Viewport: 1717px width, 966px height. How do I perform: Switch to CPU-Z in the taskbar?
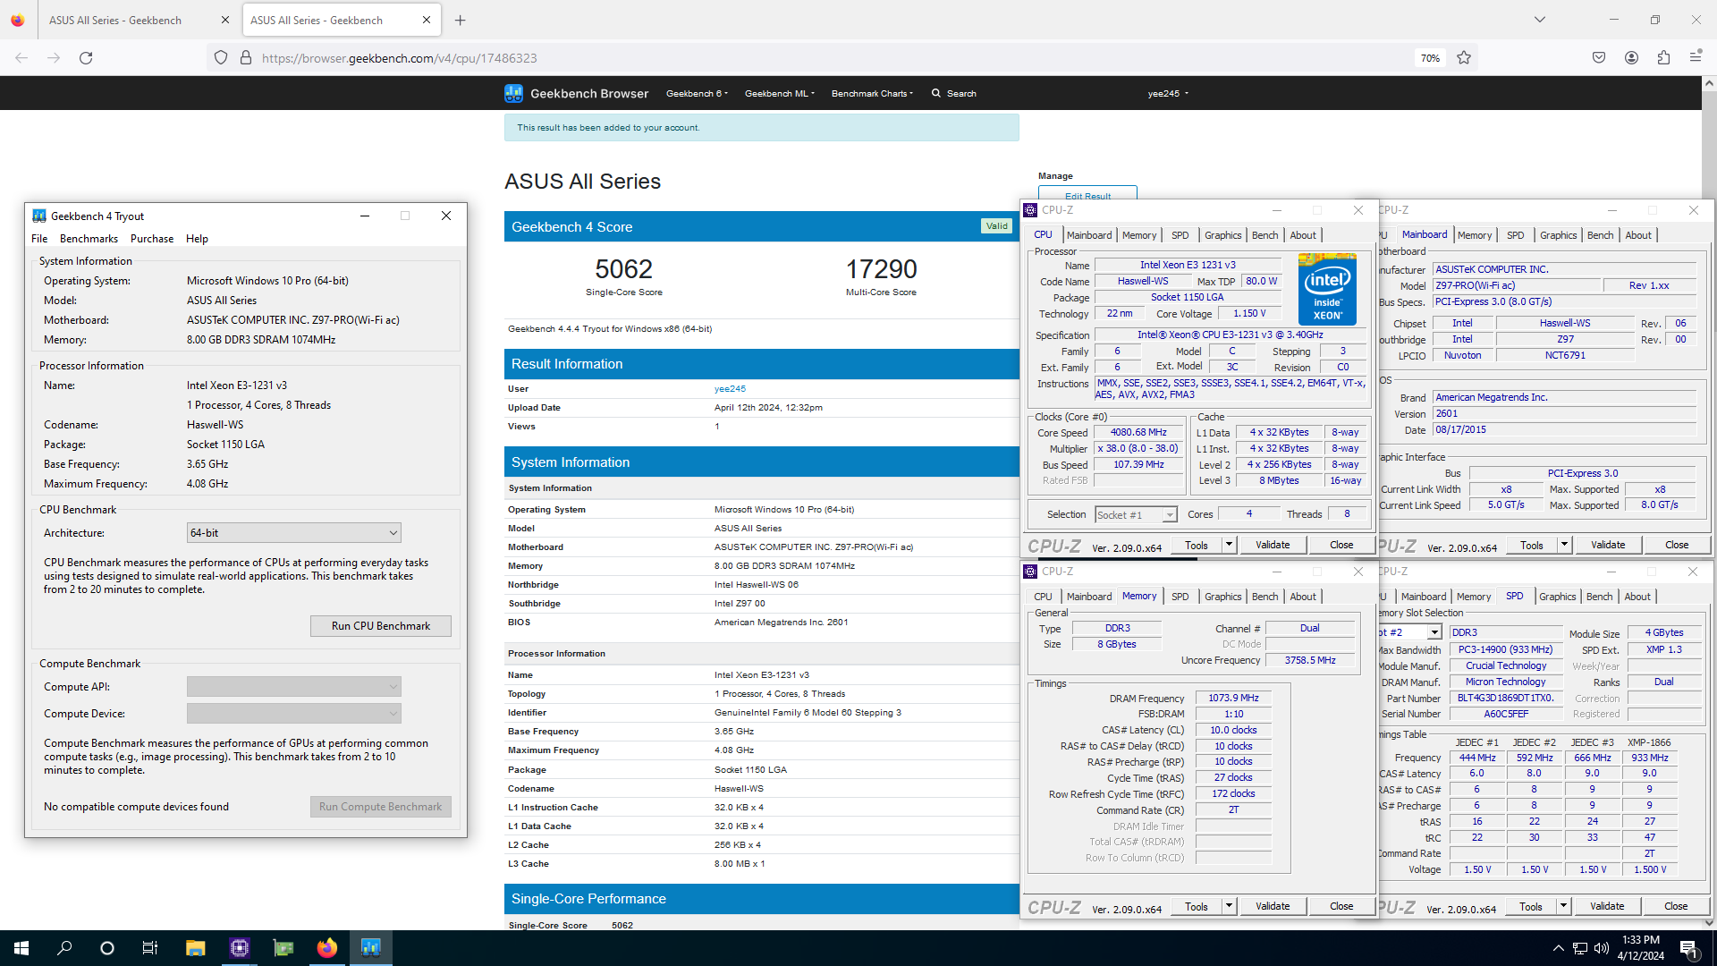tap(239, 948)
